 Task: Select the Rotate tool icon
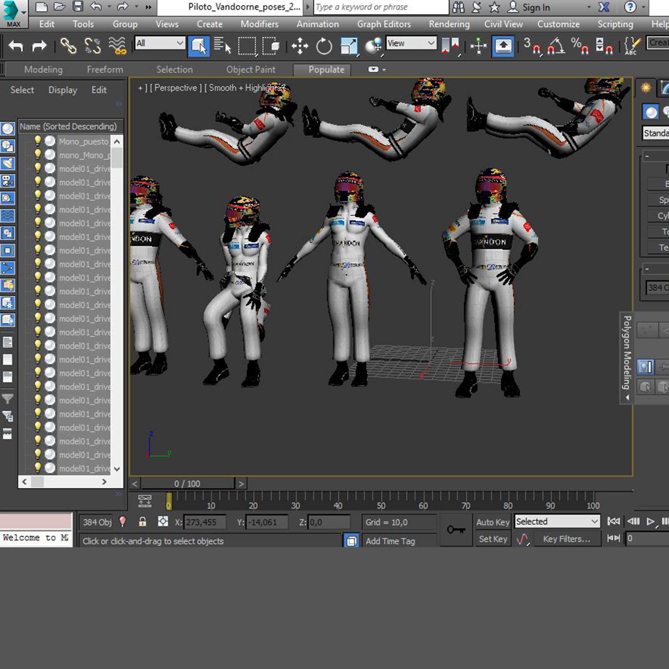click(x=324, y=46)
